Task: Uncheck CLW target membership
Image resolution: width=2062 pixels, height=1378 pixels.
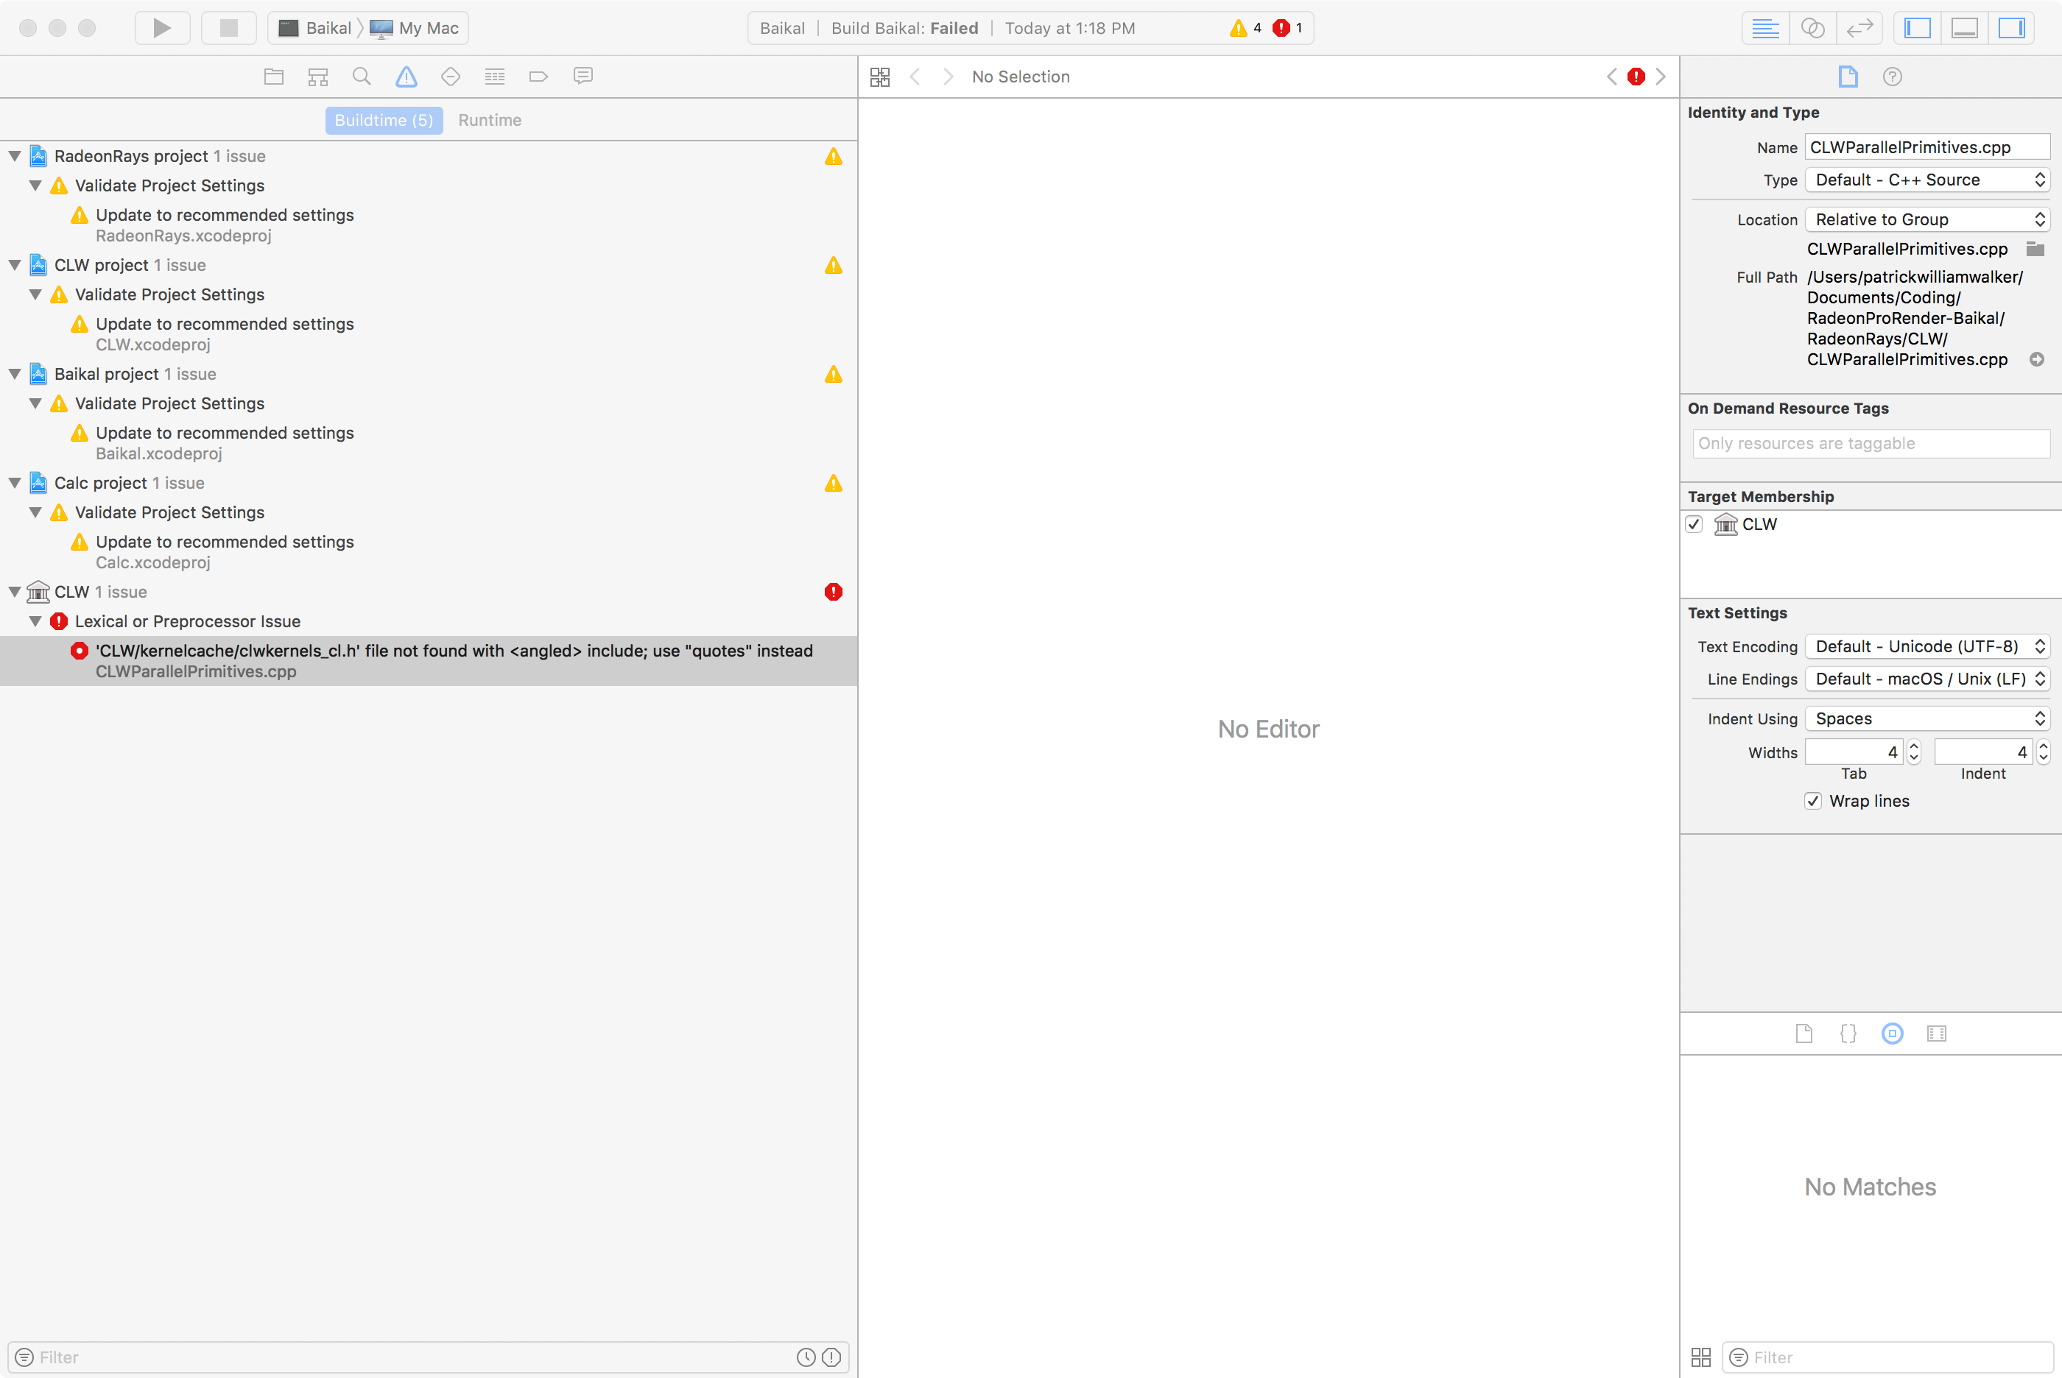Action: click(1695, 524)
